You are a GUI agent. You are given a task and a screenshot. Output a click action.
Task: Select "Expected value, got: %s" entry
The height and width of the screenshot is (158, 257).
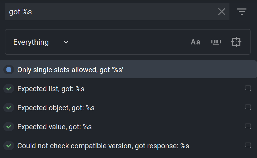[54, 127]
